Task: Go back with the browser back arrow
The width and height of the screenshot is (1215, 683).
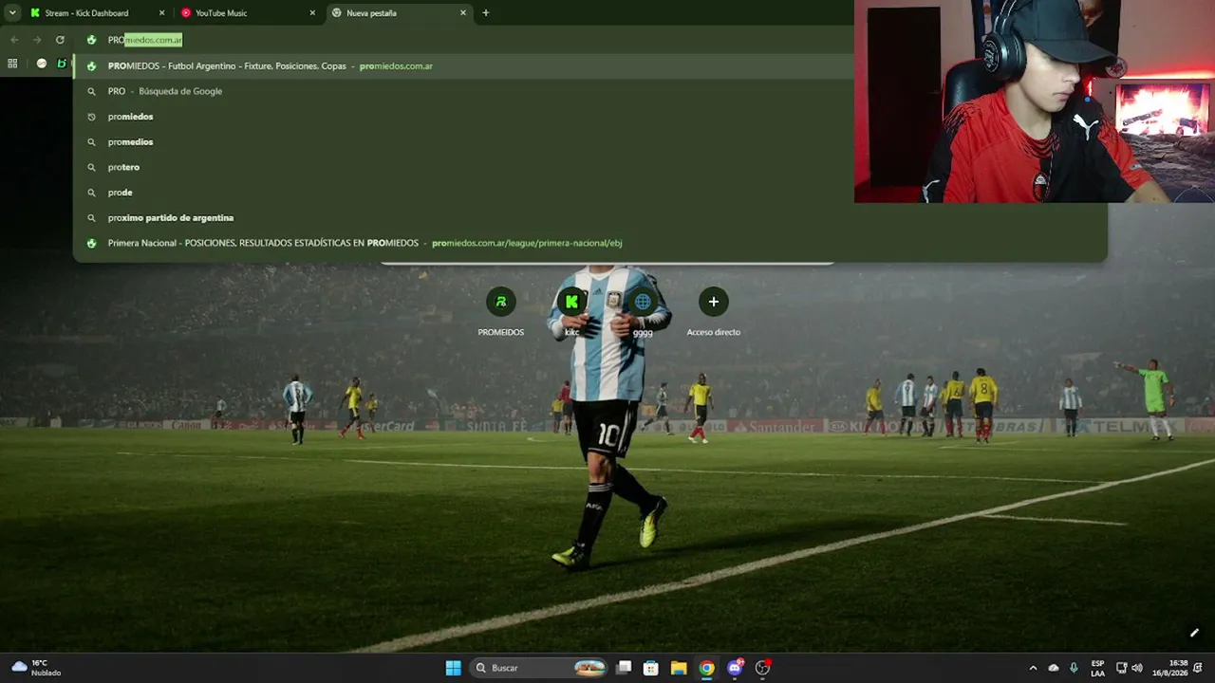Action: pos(14,40)
